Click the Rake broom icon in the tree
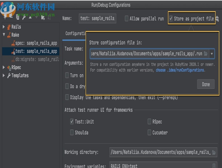This screenshot has height=168, width=222. (9, 35)
